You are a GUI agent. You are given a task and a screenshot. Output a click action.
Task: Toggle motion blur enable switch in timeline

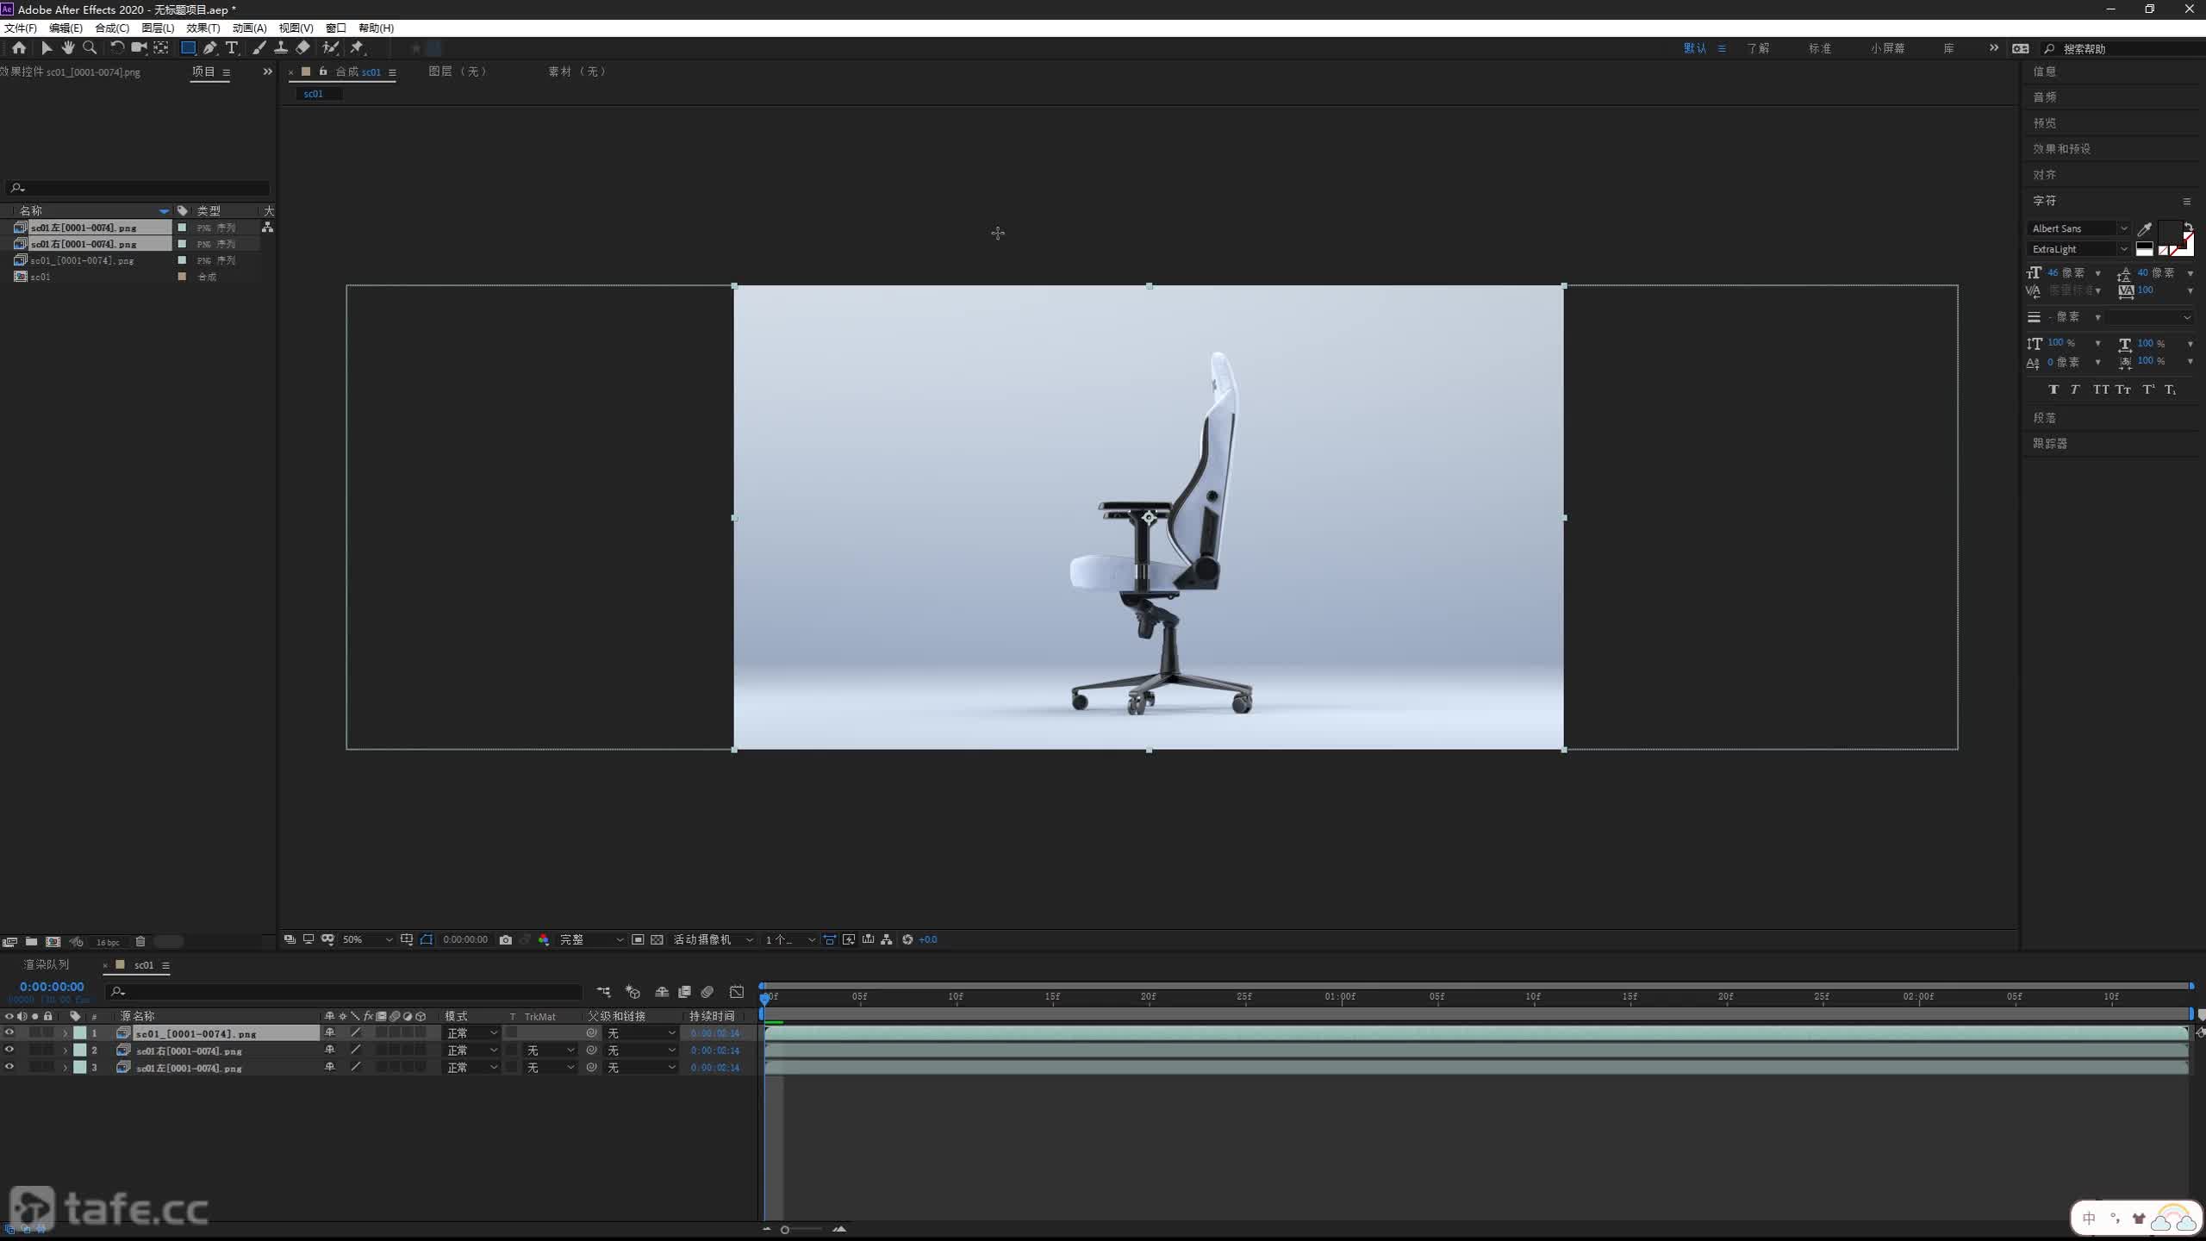pos(707,992)
